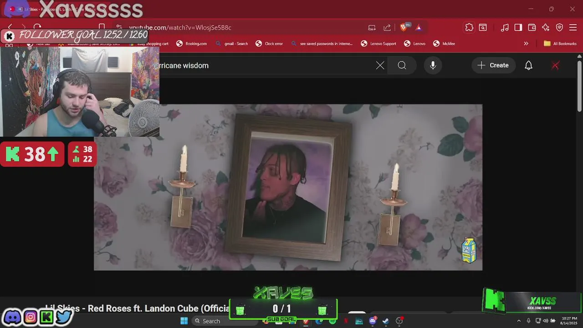Open Brave VPN icon

point(559,28)
